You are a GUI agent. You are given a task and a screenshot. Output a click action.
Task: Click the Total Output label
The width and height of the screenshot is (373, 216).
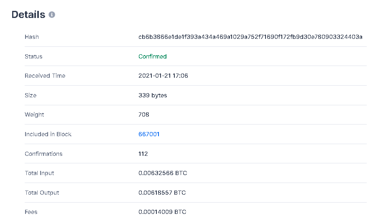[x=42, y=193]
